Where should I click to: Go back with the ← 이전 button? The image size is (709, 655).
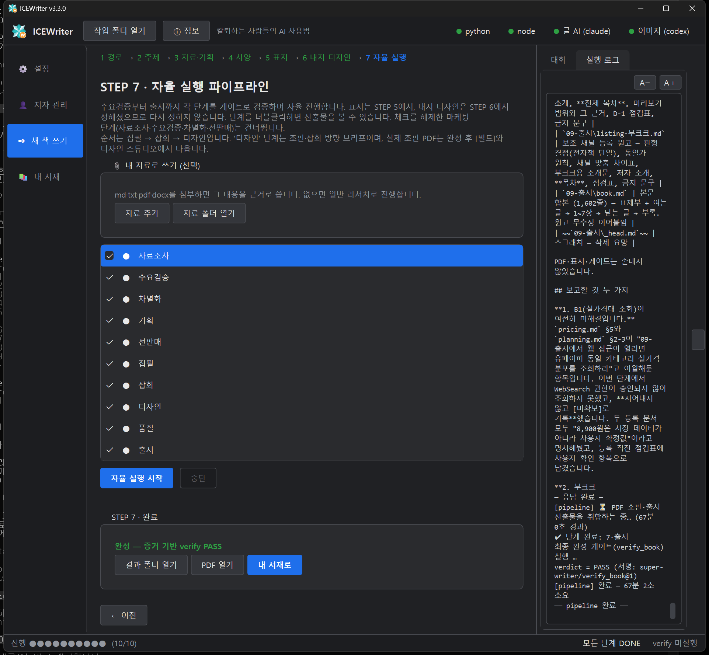124,615
